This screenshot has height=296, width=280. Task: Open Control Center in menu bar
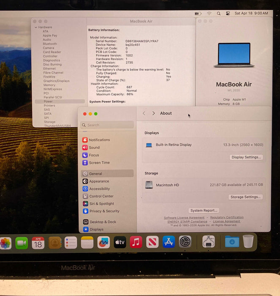click(x=228, y=14)
